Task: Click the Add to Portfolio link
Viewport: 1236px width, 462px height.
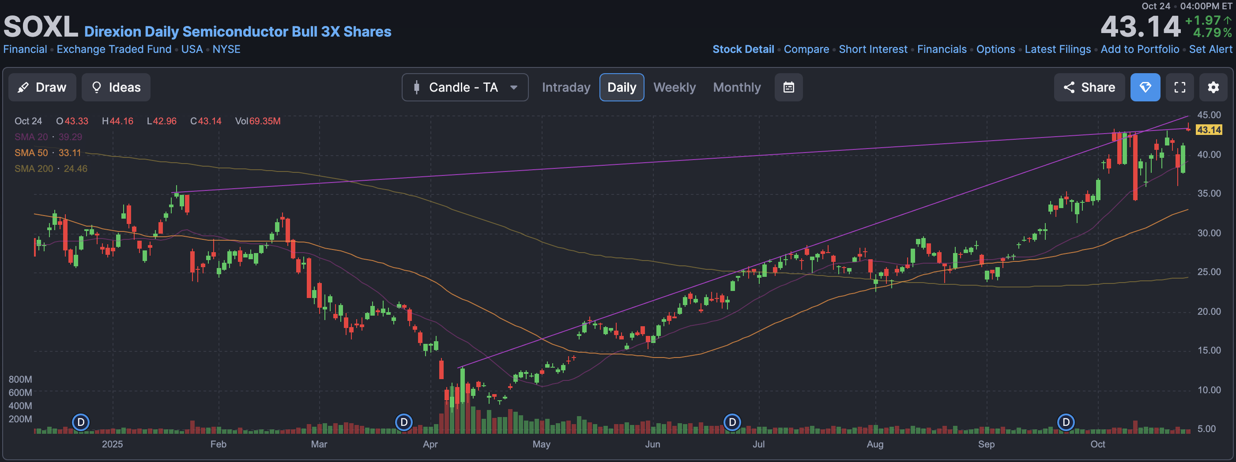Action: pyautogui.click(x=1140, y=49)
